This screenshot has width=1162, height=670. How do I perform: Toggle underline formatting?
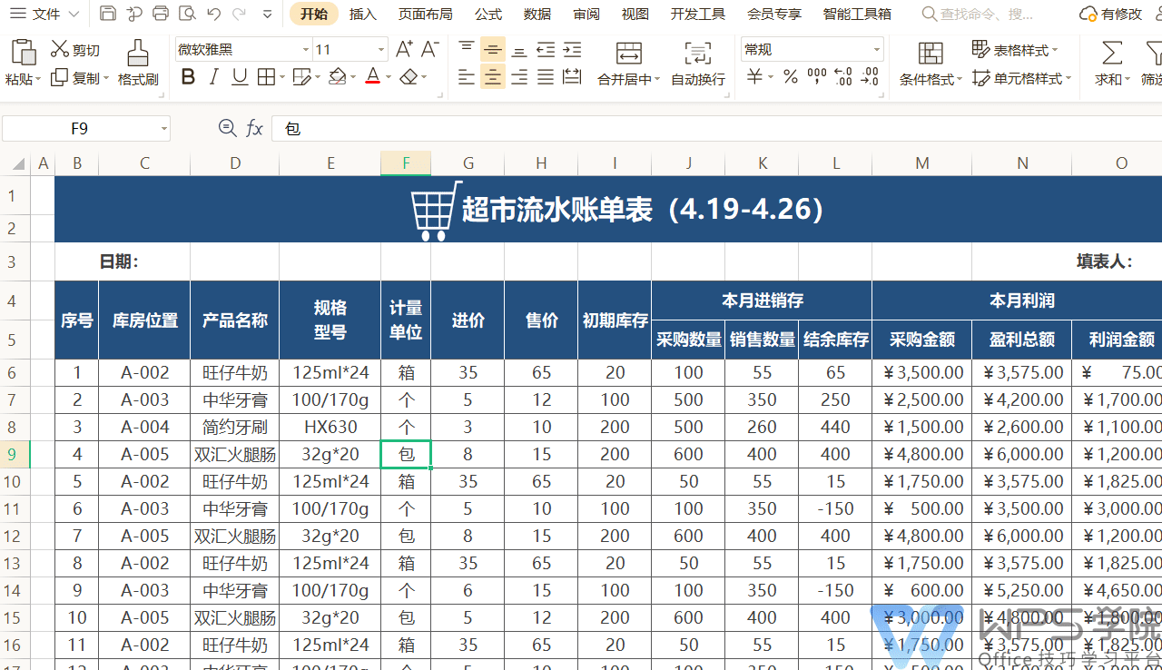tap(240, 77)
